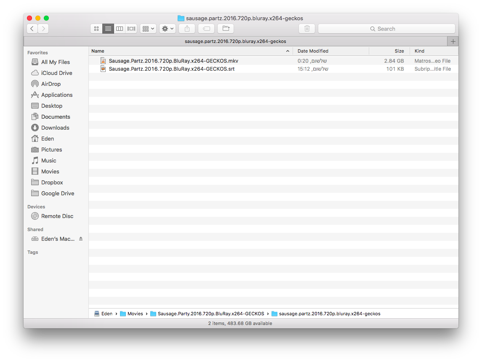Viewport: 482px width, 362px height.
Task: Switch to Cover Flow view
Action: tap(131, 29)
